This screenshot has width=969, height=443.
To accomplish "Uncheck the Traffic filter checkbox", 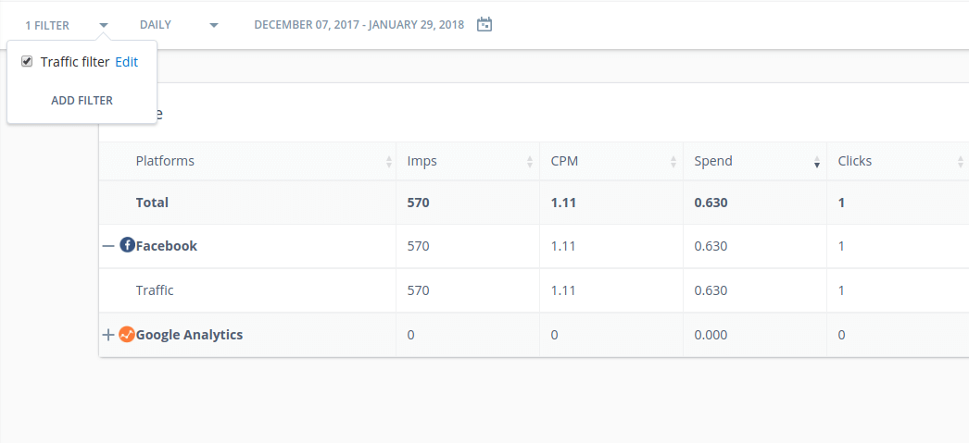I will click(28, 62).
